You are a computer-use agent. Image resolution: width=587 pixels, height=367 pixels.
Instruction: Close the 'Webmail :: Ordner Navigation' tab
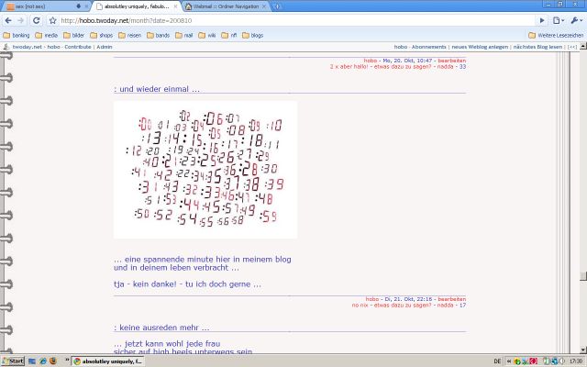coord(264,6)
